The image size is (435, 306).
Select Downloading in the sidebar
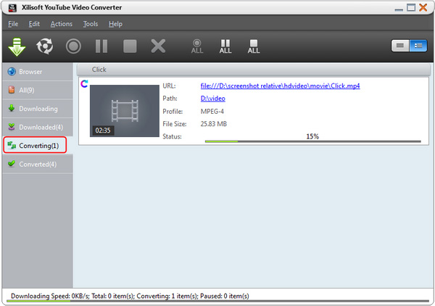38,109
